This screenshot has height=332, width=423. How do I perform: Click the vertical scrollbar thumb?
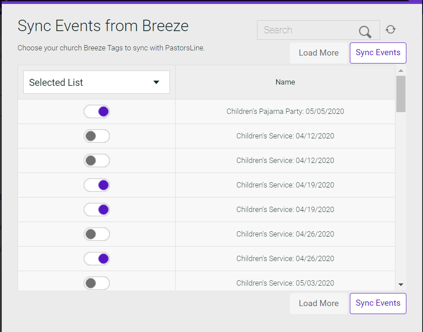pos(401,94)
